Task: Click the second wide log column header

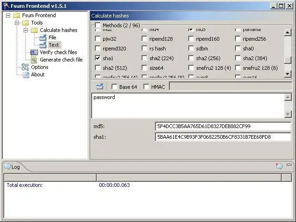Action: 189,178
